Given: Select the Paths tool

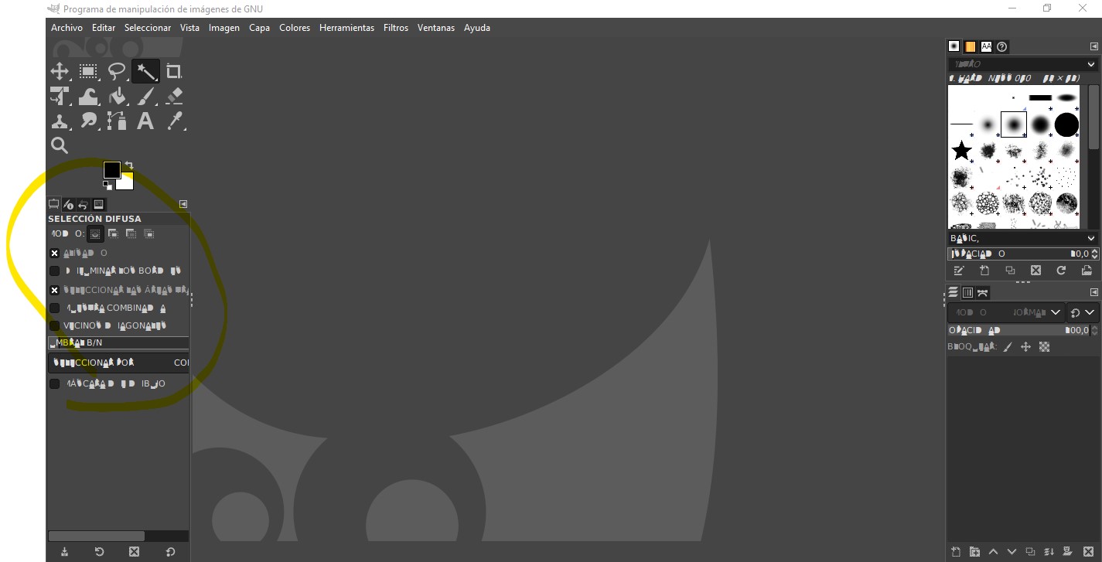Looking at the screenshot, I should pyautogui.click(x=117, y=121).
